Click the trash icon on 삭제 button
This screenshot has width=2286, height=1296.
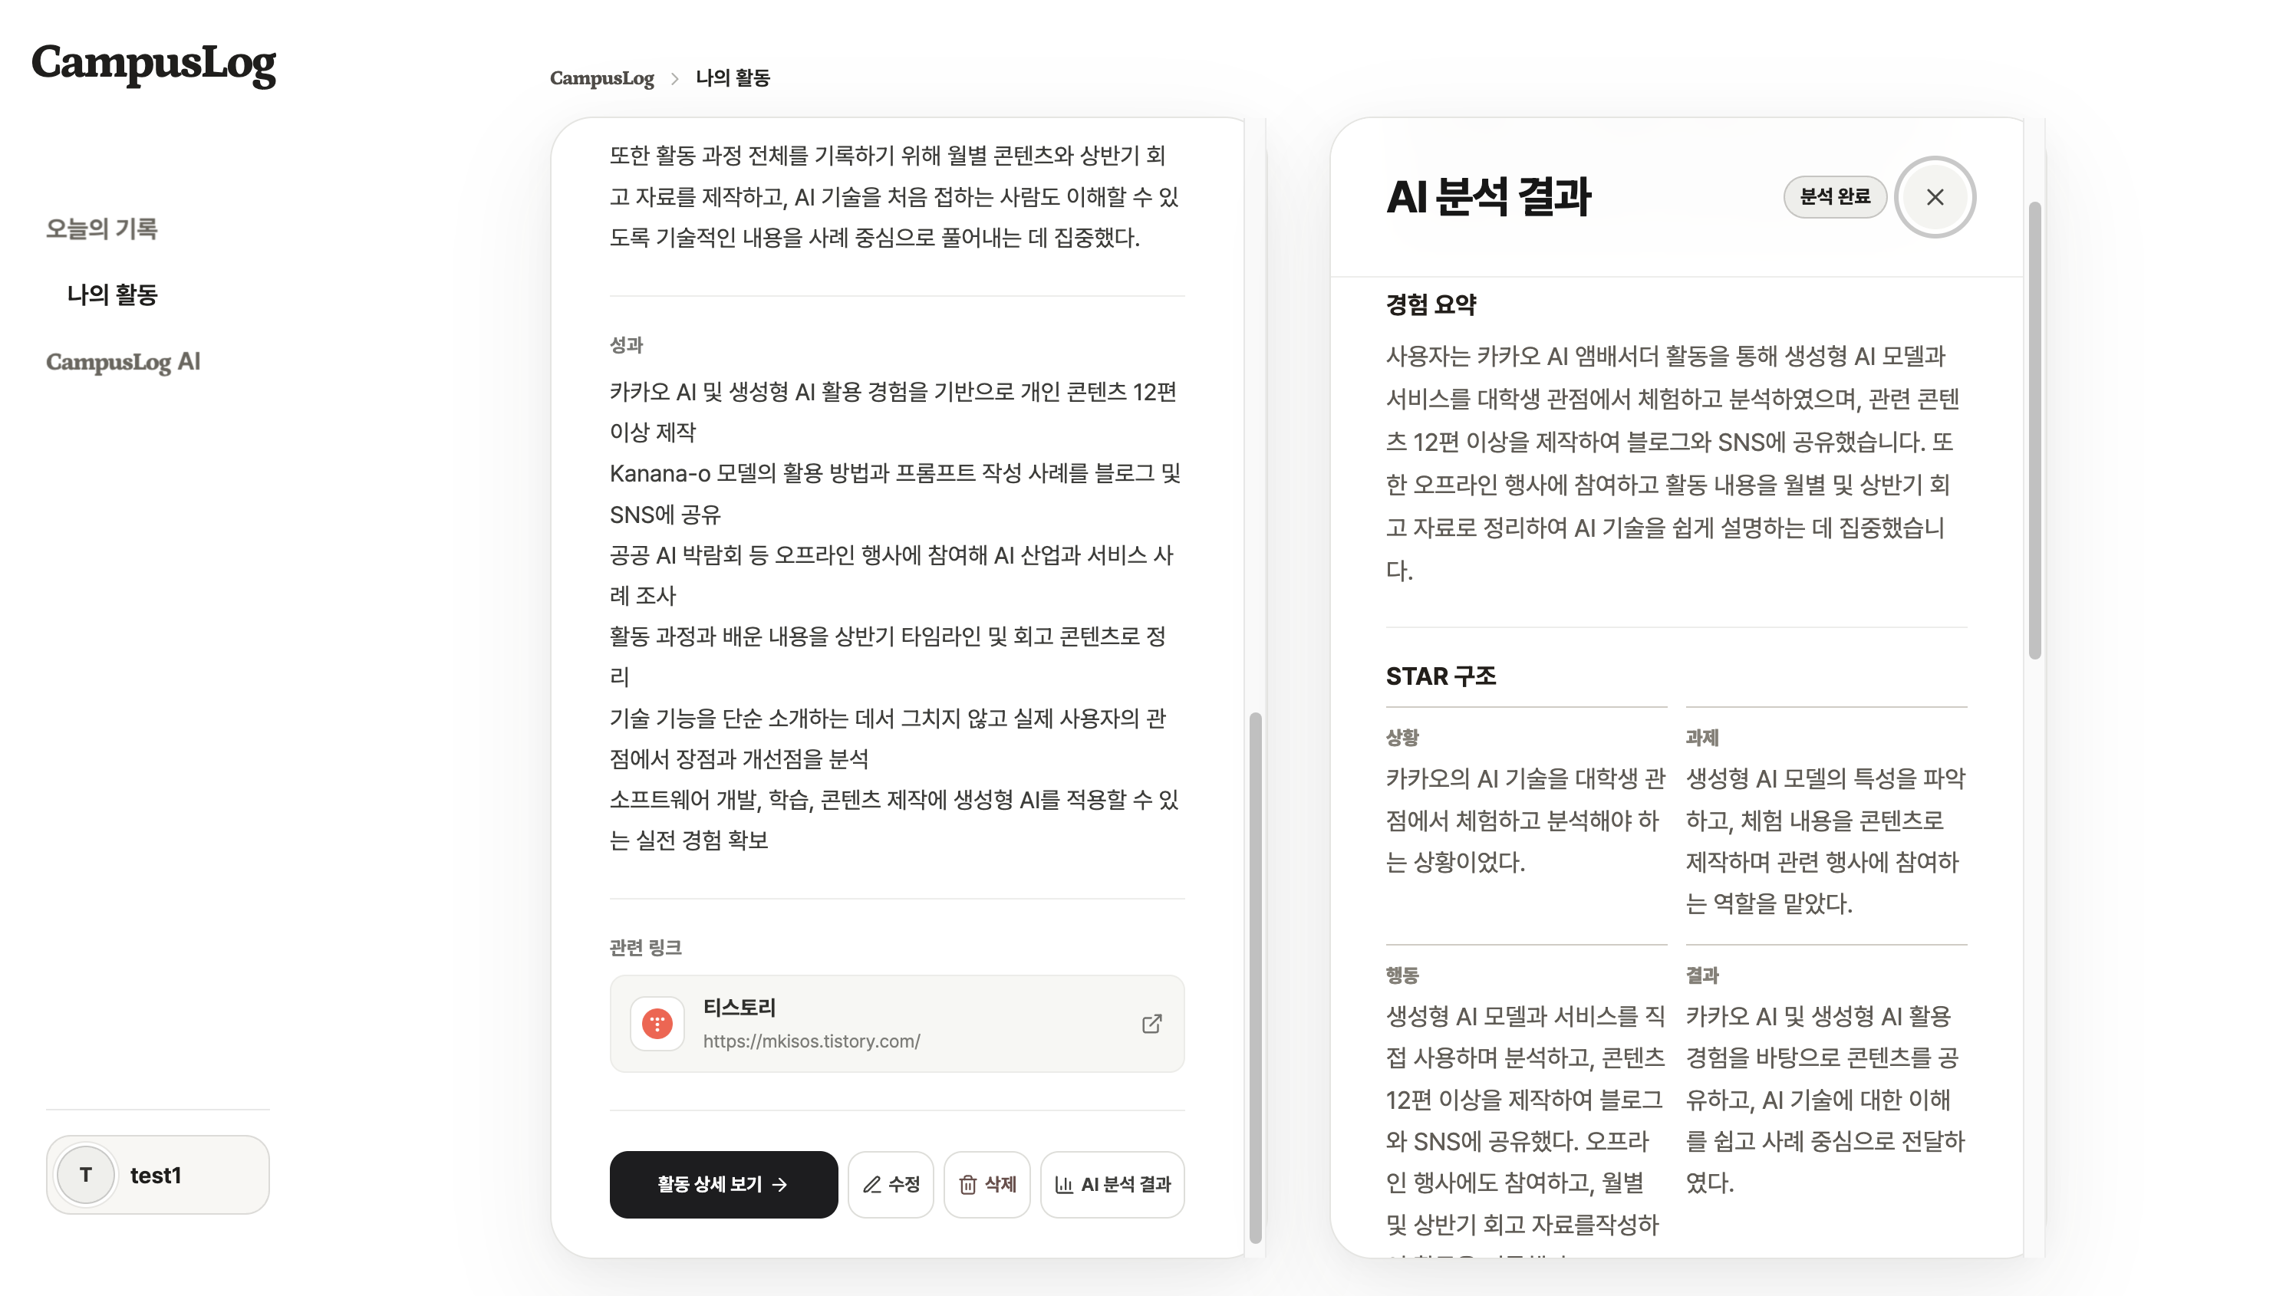coord(967,1185)
